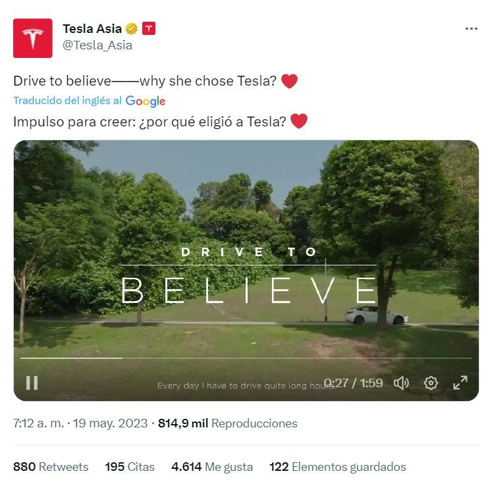
Task: Seek along the video progress bar
Action: point(246,358)
